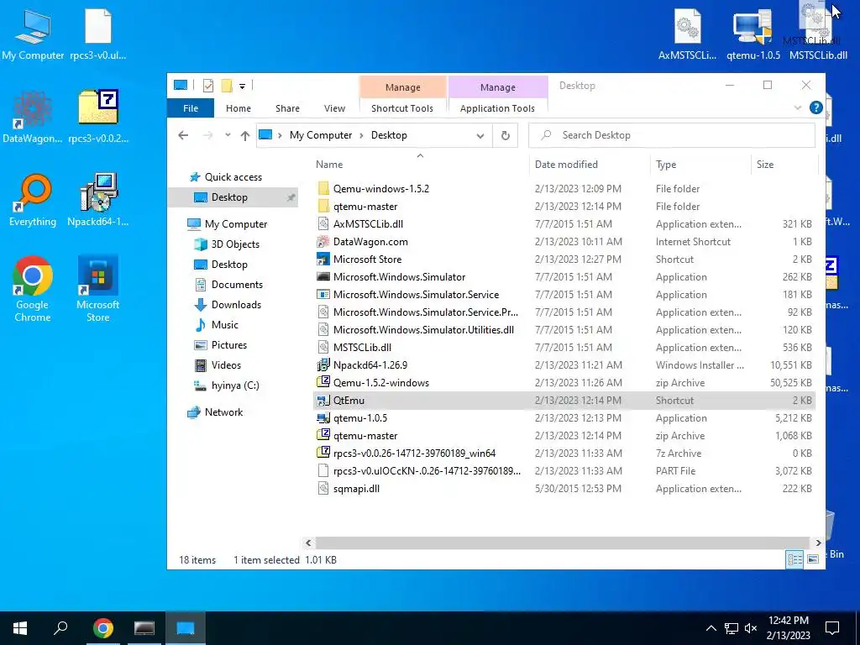Select the sqmapi.dll file row
860x645 pixels.
click(x=565, y=488)
